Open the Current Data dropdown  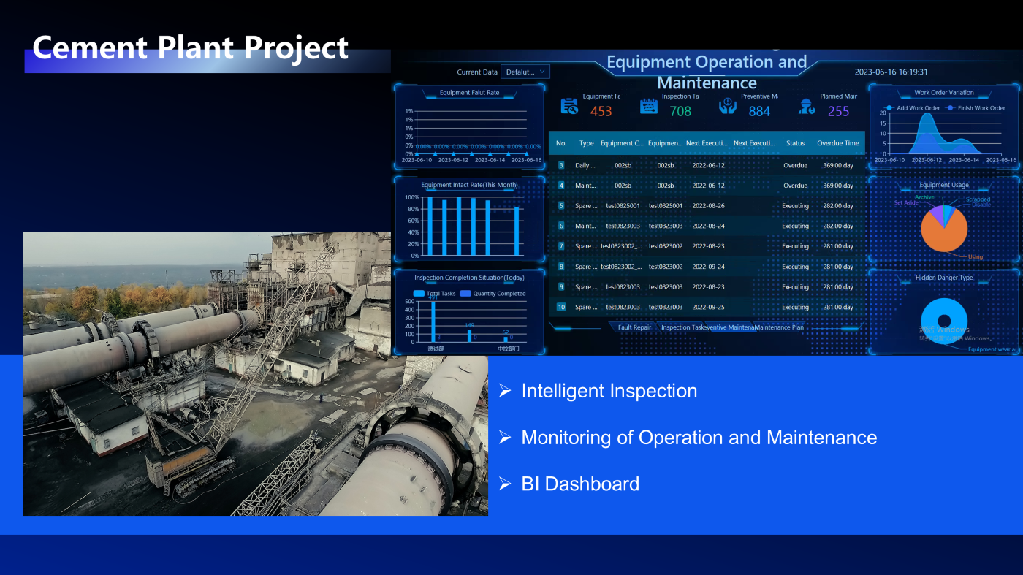coord(525,72)
